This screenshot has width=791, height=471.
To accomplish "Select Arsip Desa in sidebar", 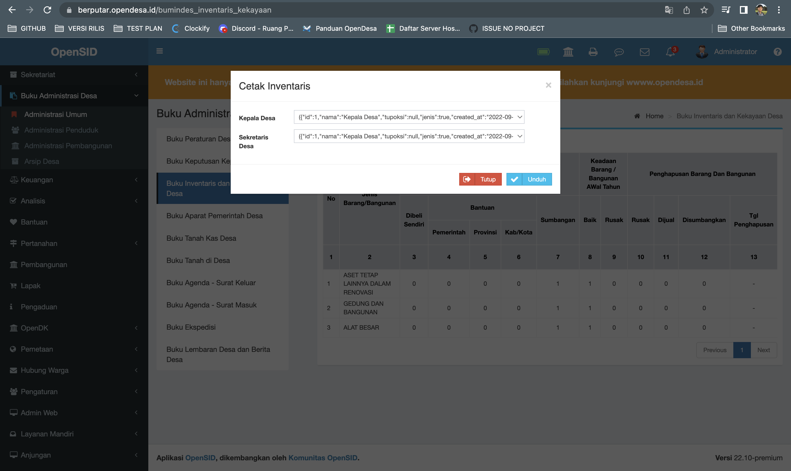I will (41, 161).
